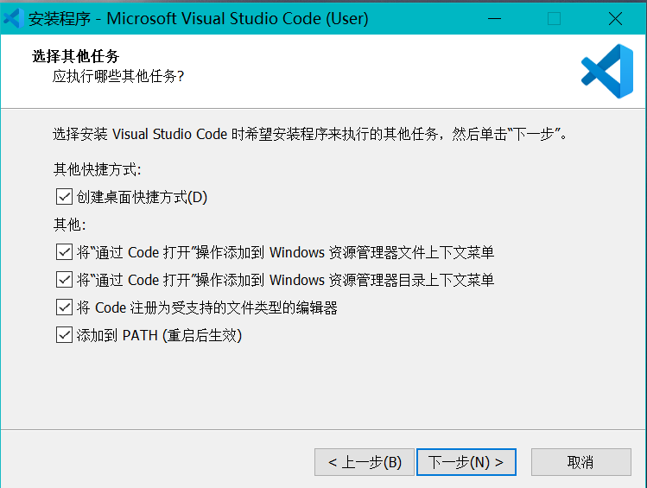Click the 下一步(N) button
This screenshot has width=647, height=488.
pos(466,462)
